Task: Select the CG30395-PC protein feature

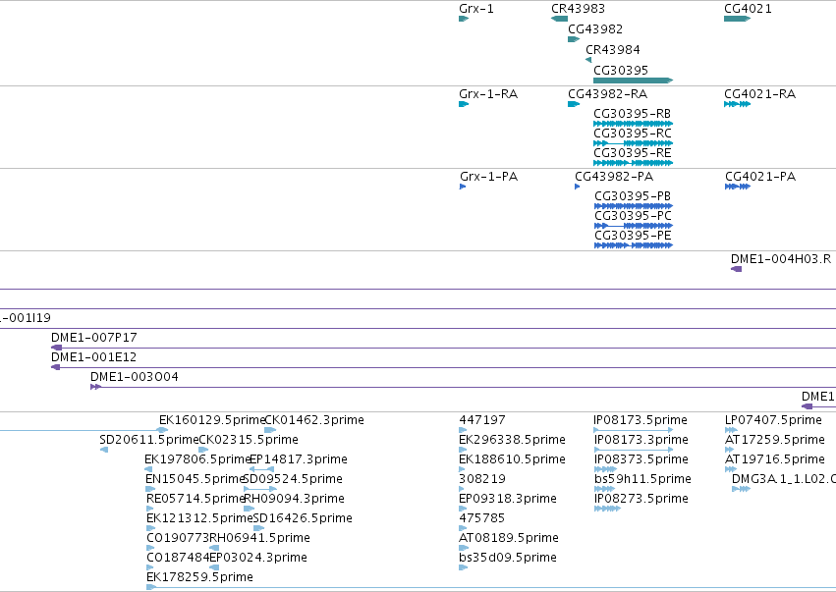Action: 634,226
